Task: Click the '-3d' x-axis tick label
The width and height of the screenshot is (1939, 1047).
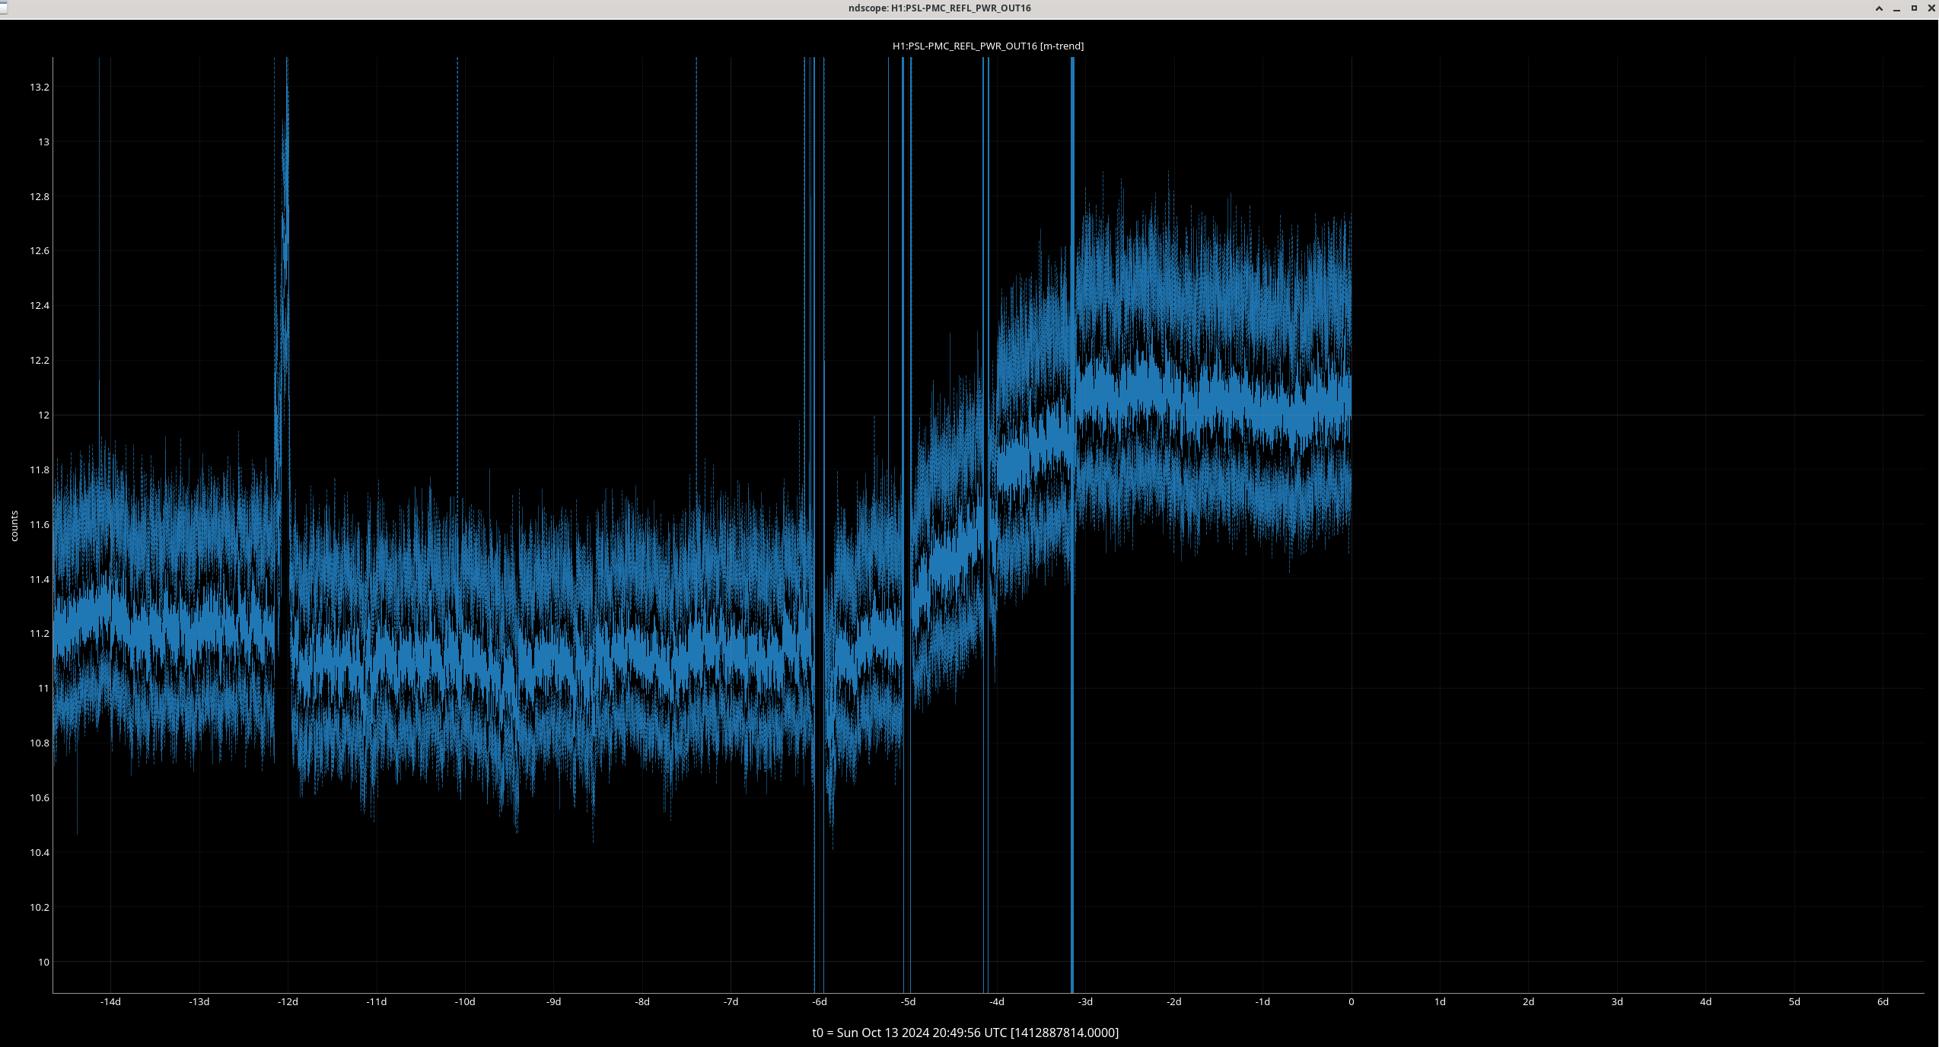Action: 1085,1002
